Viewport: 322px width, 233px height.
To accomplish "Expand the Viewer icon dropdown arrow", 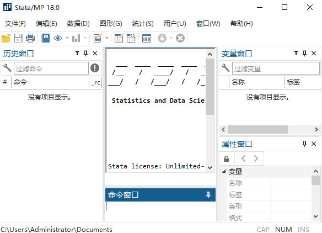I will (x=67, y=38).
